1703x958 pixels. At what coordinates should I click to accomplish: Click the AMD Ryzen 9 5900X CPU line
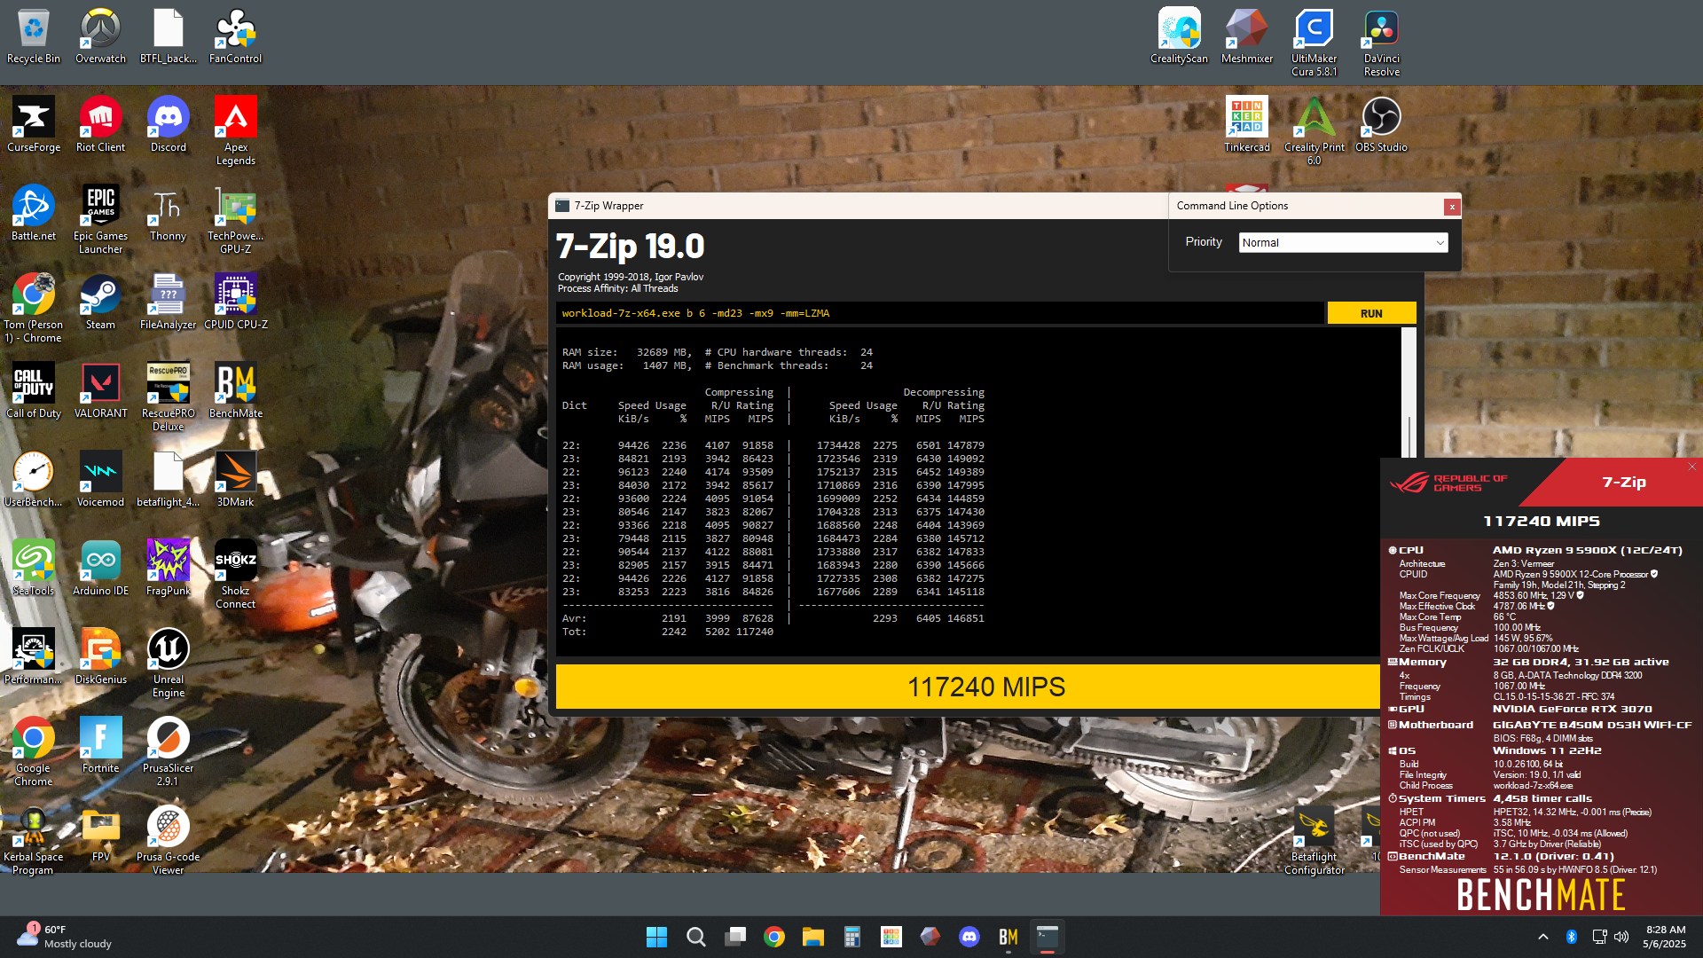(1587, 550)
